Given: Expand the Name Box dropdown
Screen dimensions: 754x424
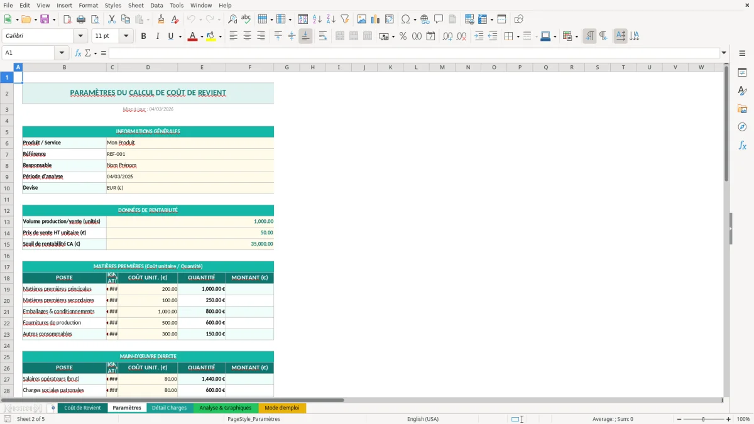Looking at the screenshot, I should 62,53.
